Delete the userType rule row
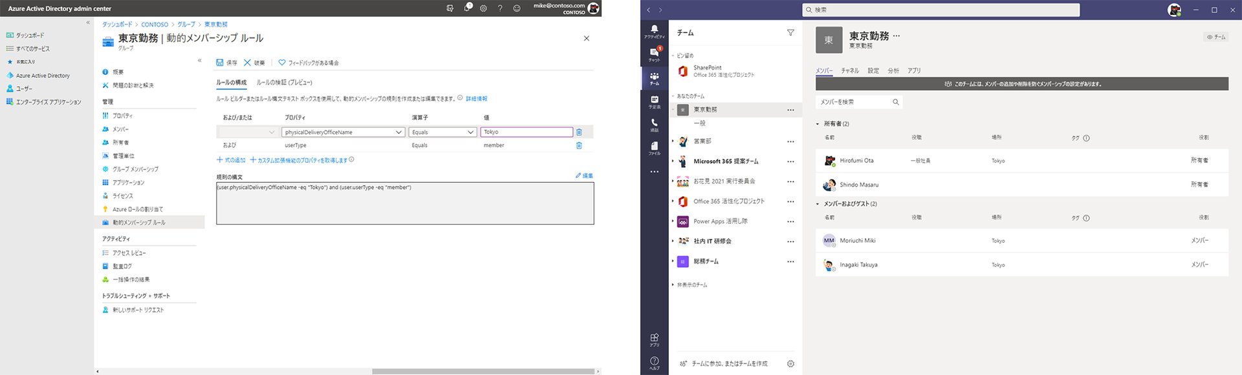Screen dimensions: 1242x375 (x=579, y=146)
